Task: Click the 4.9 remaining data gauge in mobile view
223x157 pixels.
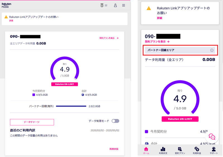Action: (180, 98)
